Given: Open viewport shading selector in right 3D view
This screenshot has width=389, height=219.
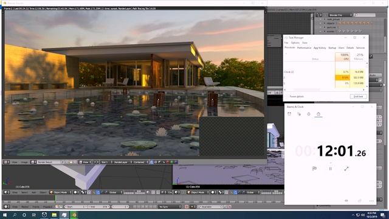Looking at the screenshot, I should pos(213,192).
